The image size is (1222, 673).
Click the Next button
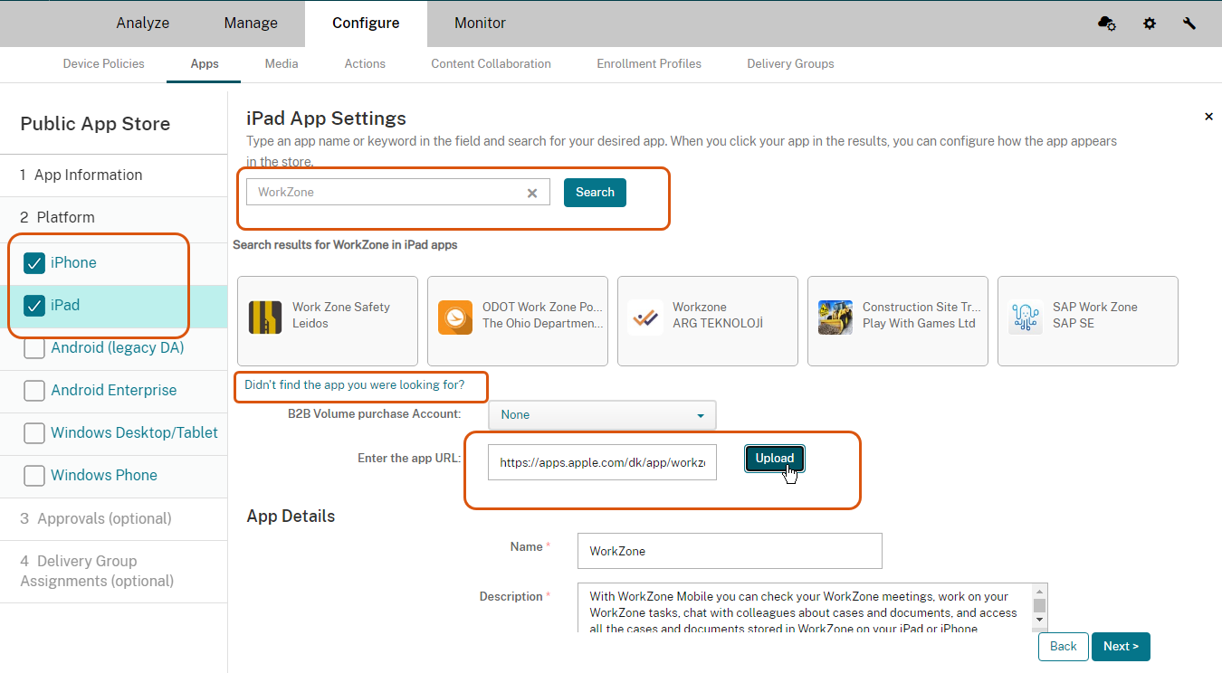pos(1121,647)
